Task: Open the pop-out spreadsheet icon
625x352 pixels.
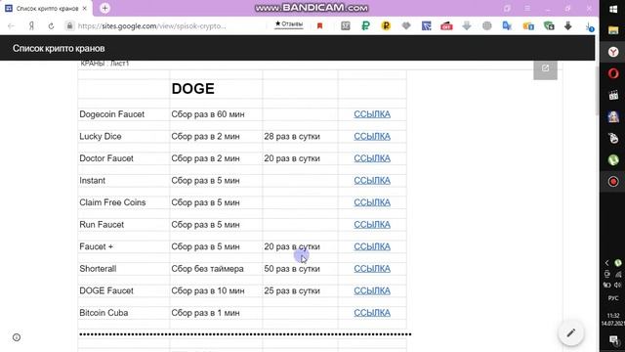Action: [545, 68]
